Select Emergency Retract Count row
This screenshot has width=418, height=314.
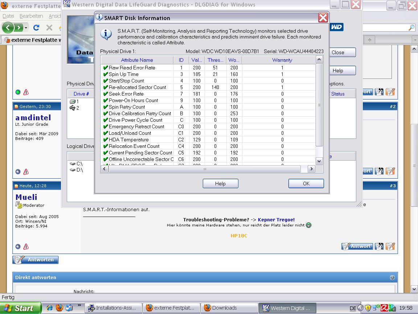(x=208, y=126)
